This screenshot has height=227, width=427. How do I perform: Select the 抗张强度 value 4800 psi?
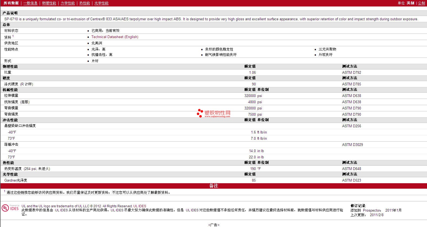(255, 102)
